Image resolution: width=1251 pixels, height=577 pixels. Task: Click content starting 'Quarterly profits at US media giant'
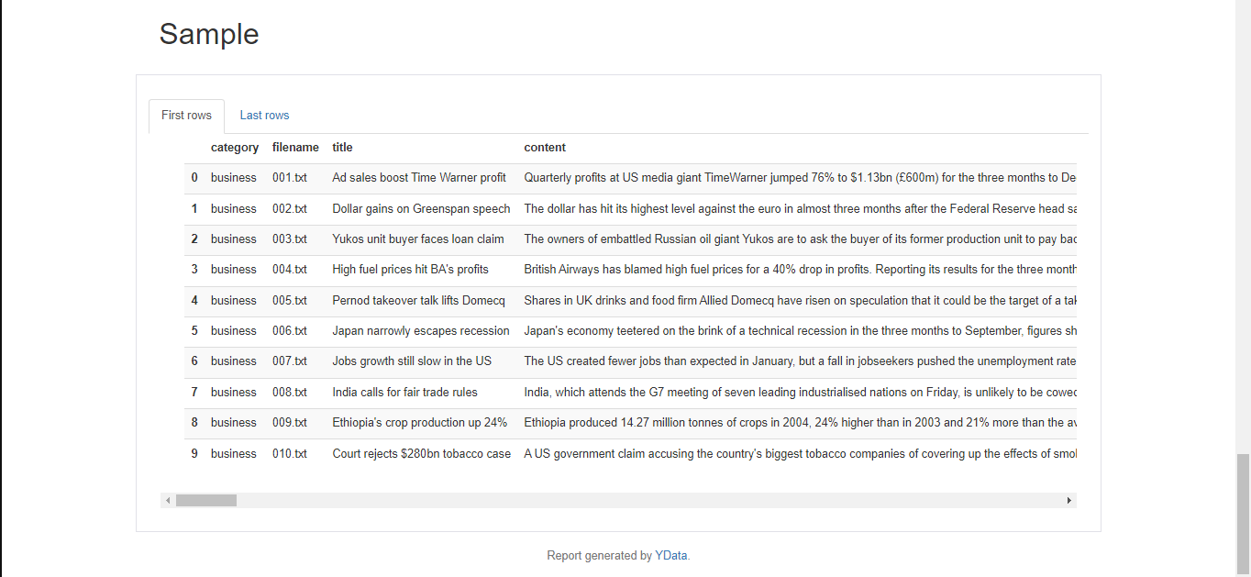tap(800, 178)
